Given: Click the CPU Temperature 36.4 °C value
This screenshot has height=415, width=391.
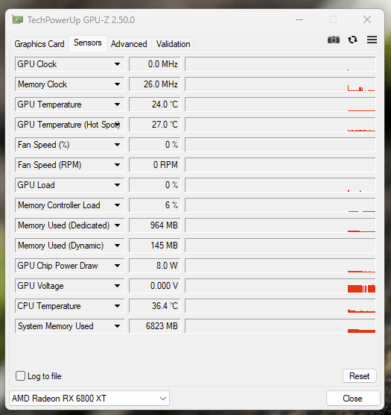Looking at the screenshot, I should pos(155,306).
